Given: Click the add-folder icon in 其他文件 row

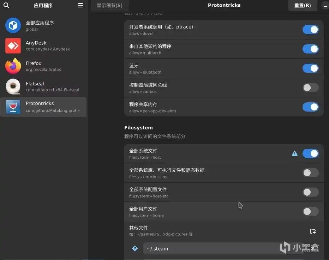Looking at the screenshot, I should pyautogui.click(x=313, y=231).
